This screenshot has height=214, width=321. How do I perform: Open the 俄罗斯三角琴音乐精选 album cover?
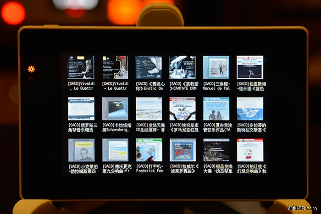81,109
